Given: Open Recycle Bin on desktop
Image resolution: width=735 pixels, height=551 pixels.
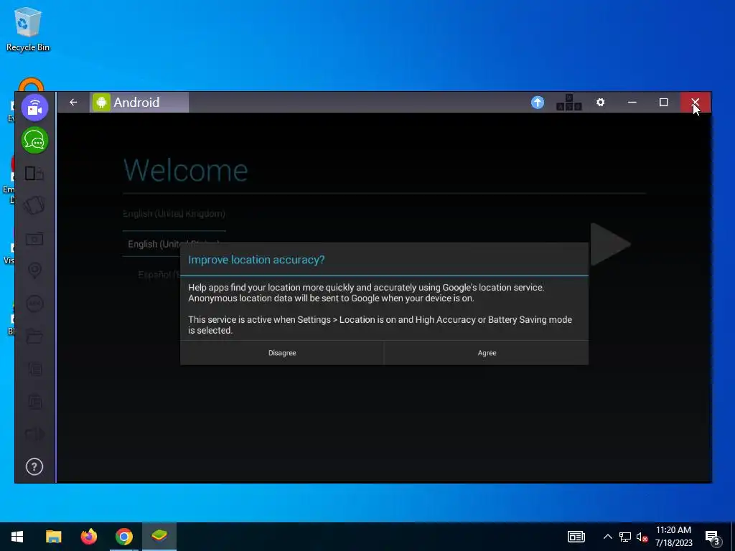Looking at the screenshot, I should pos(28,29).
